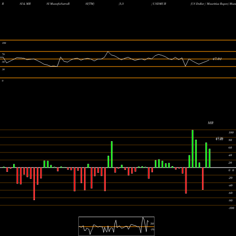Image resolution: width=236 pixels, height=236 pixels.
Task: Click the MR axis label -100
Action: coord(231,208)
